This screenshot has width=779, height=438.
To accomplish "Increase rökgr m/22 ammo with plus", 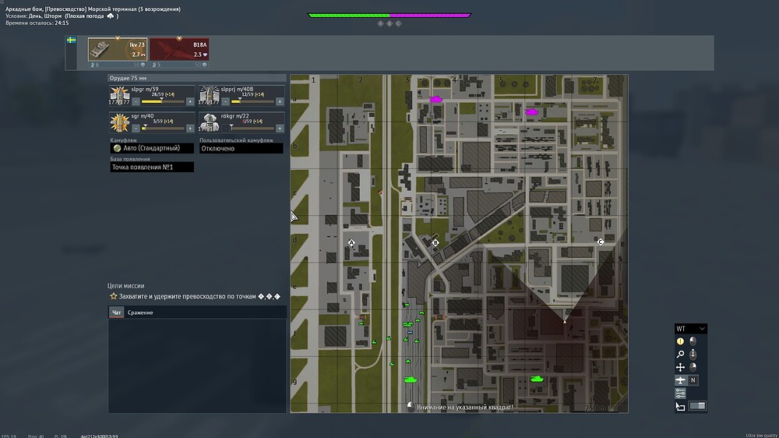I will (x=280, y=129).
